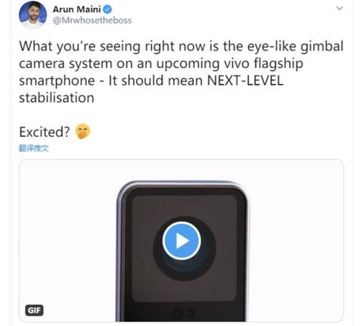Click the 'eye-like gimbal' phrase
Image resolution: width=363 pixels, height=326 pixels.
pyautogui.click(x=295, y=47)
